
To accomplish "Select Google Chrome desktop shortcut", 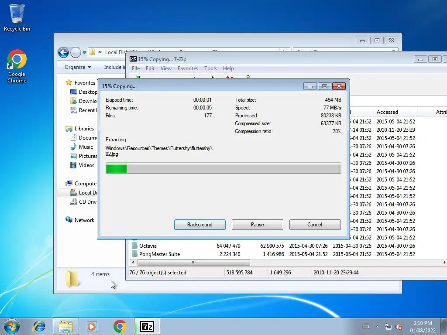I will [x=17, y=67].
